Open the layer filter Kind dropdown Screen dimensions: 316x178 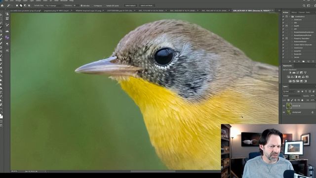(289, 91)
